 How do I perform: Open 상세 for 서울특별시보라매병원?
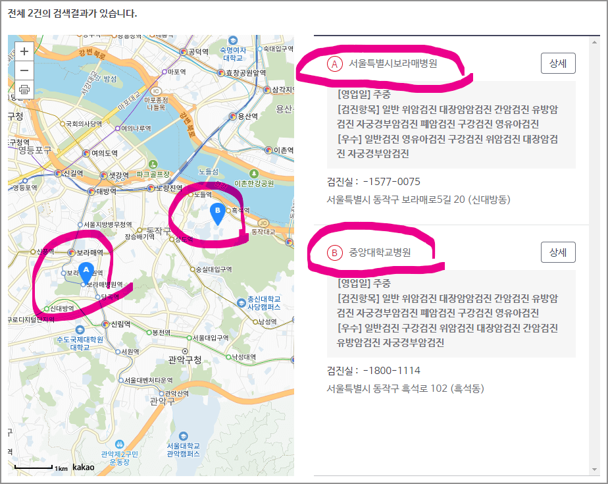(x=558, y=63)
